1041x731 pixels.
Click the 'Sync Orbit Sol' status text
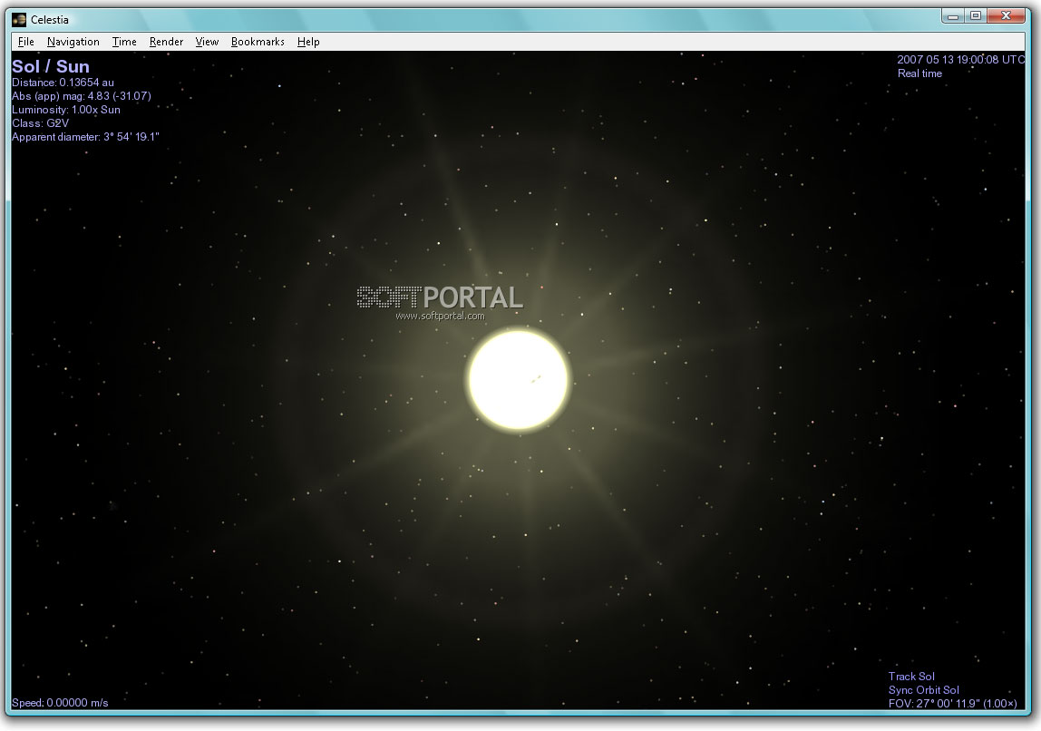click(x=923, y=690)
